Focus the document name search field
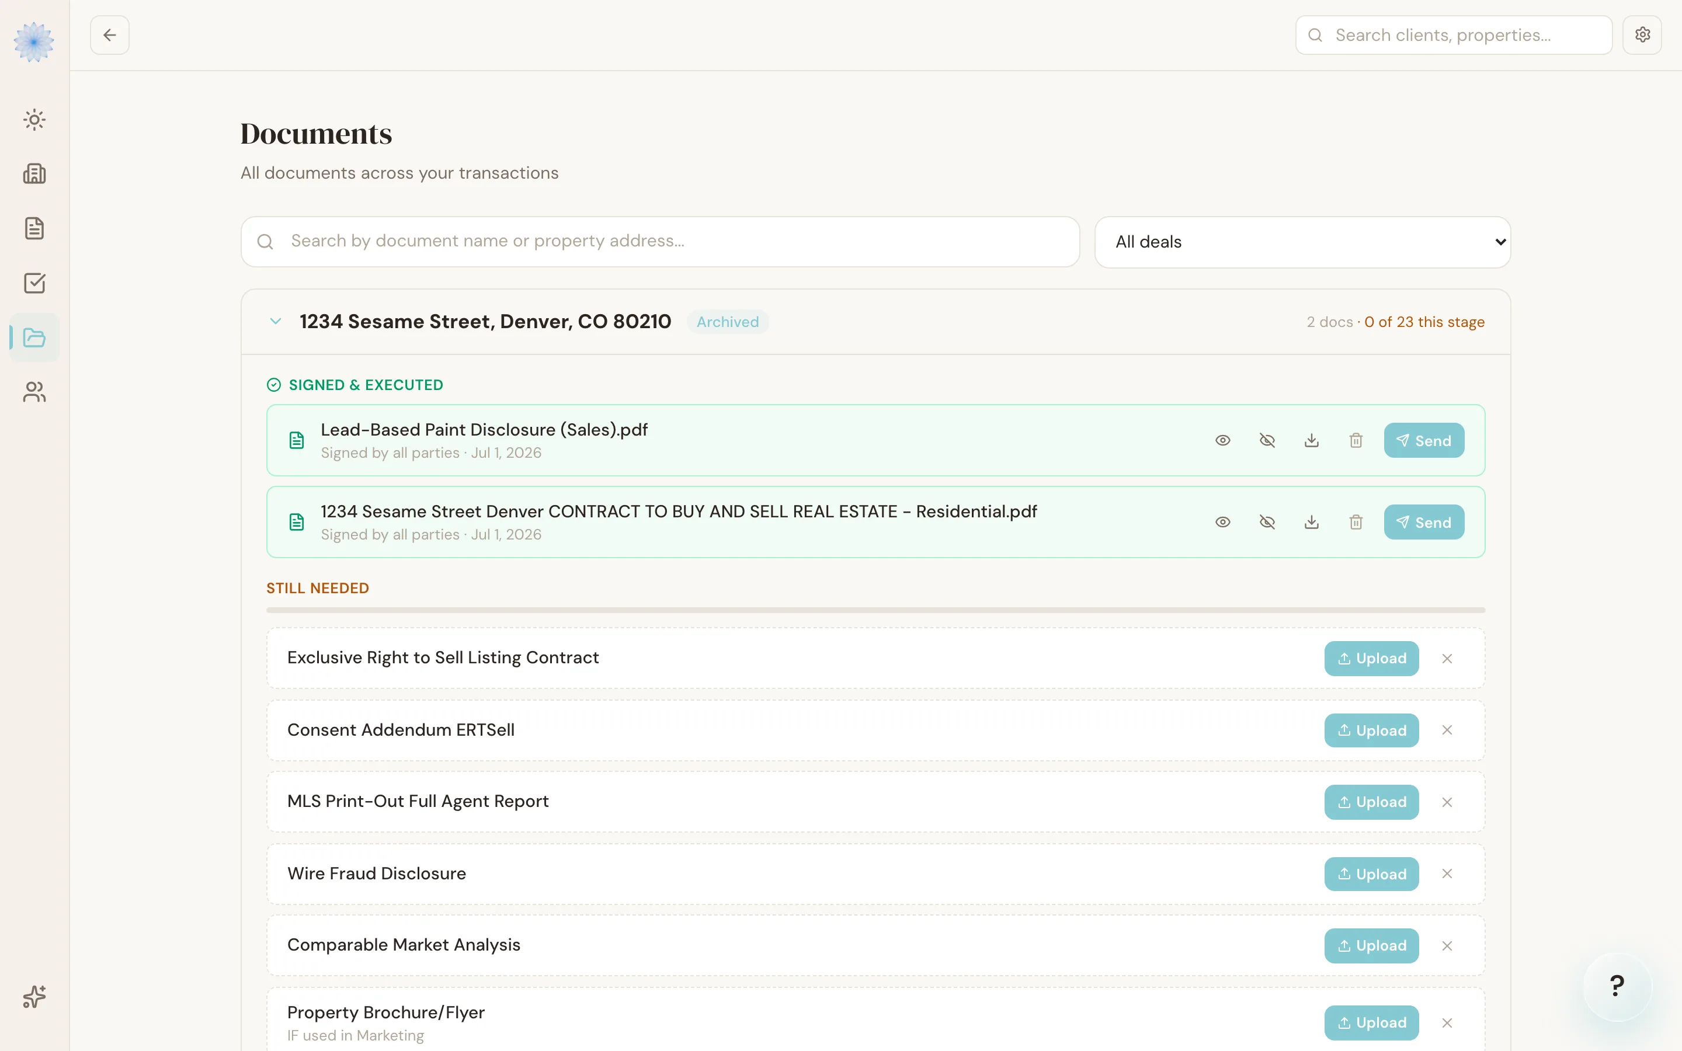This screenshot has height=1051, width=1682. [x=661, y=241]
